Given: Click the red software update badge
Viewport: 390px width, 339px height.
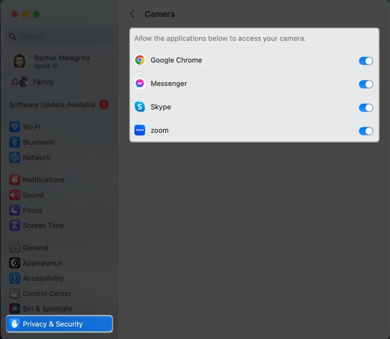Looking at the screenshot, I should (104, 104).
